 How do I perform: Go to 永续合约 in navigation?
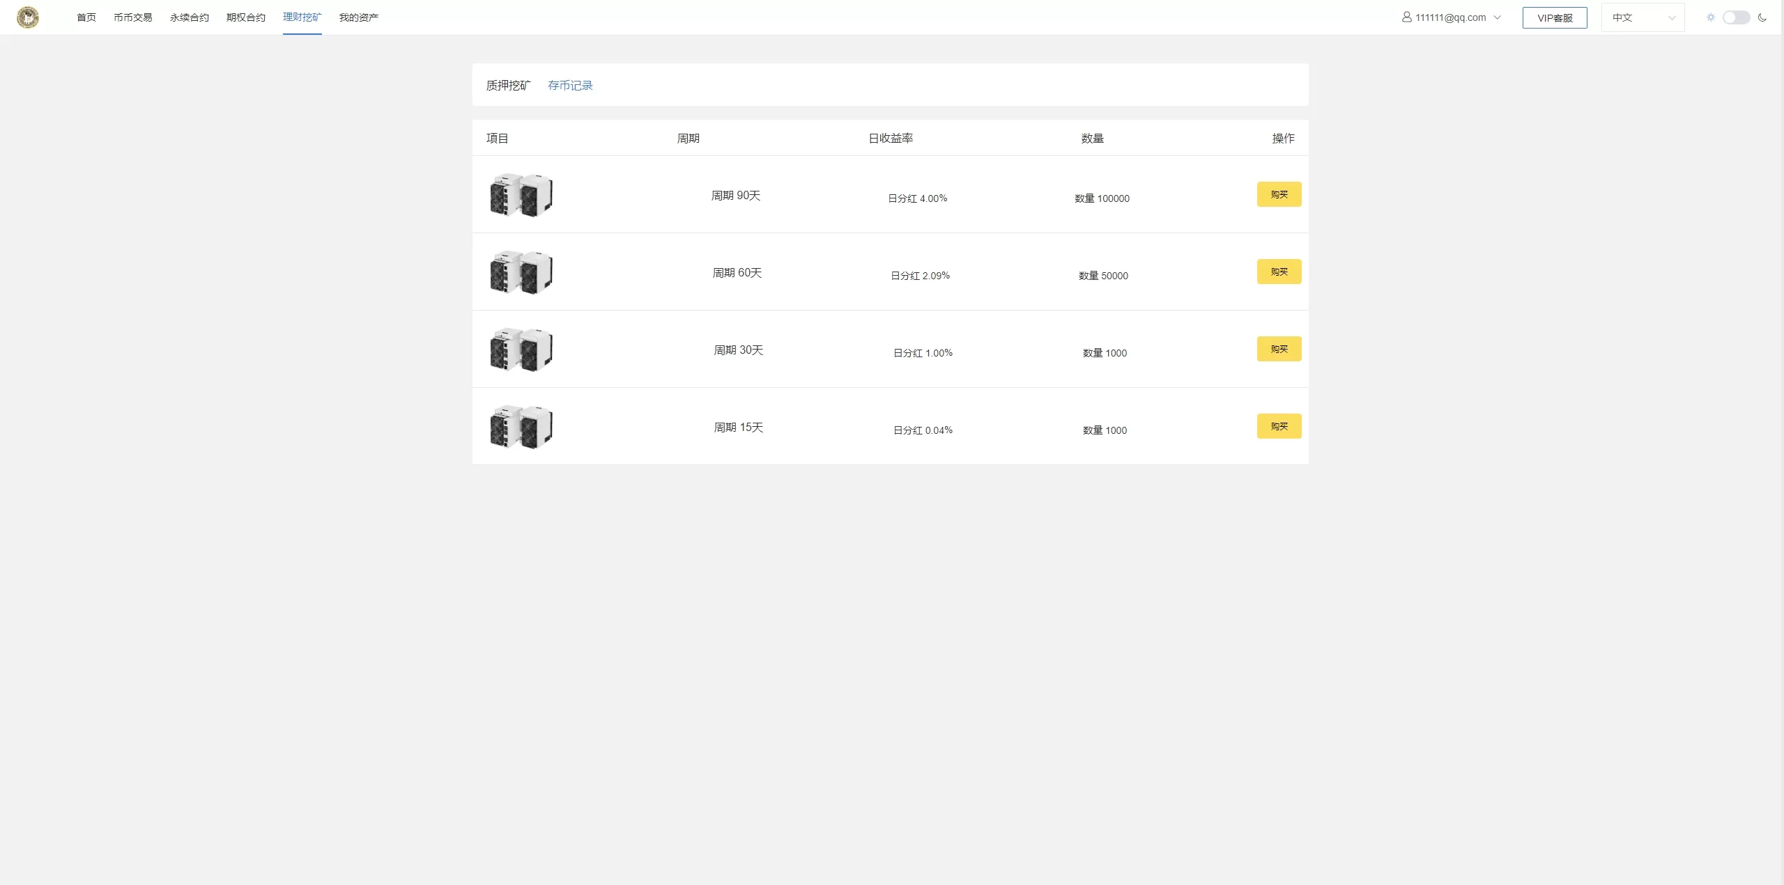pyautogui.click(x=190, y=17)
